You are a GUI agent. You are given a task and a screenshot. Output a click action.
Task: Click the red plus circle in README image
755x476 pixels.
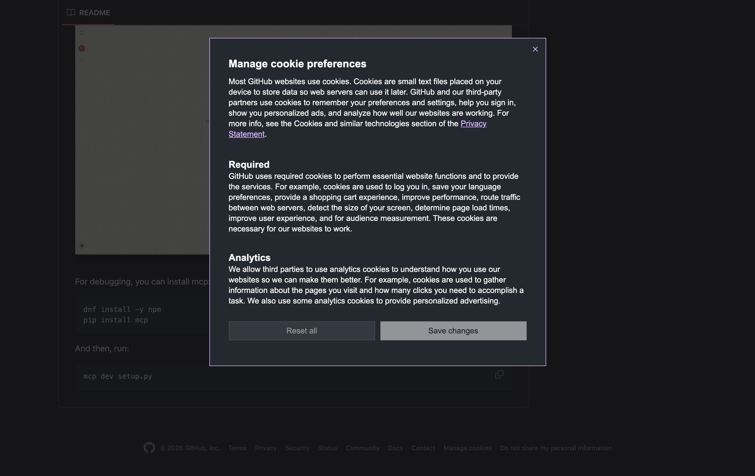pyautogui.click(x=82, y=49)
